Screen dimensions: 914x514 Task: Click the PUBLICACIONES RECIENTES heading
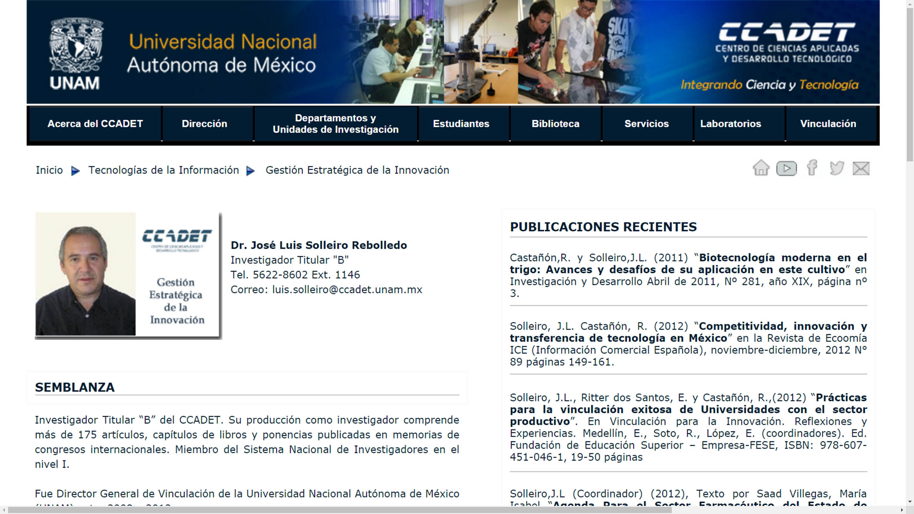(603, 227)
